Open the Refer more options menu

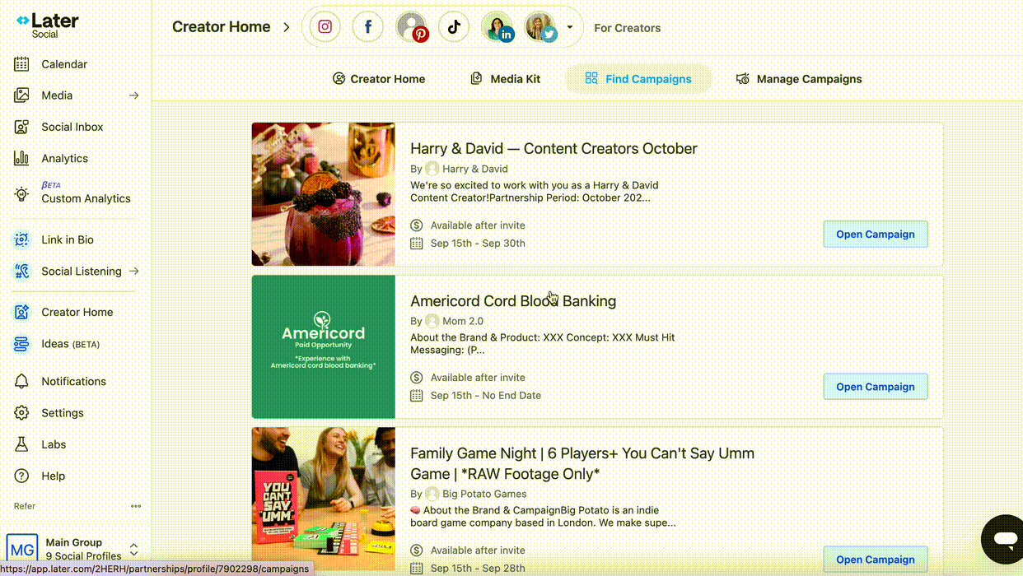136,506
